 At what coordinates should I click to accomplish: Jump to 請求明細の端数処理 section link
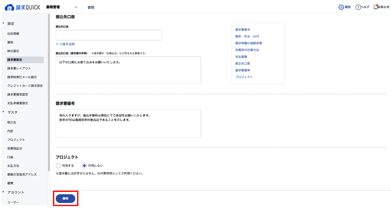click(249, 43)
